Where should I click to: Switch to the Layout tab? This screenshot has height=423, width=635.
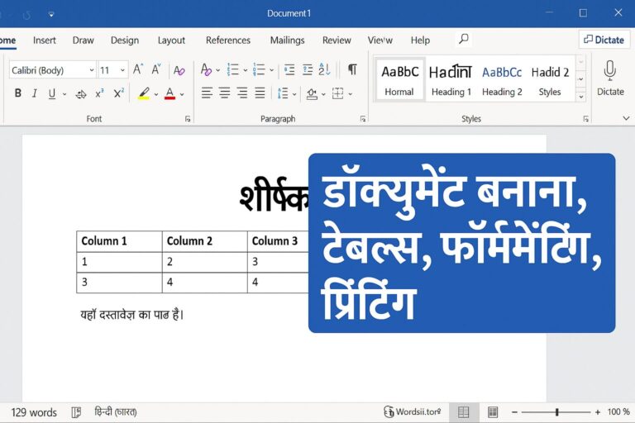point(171,40)
